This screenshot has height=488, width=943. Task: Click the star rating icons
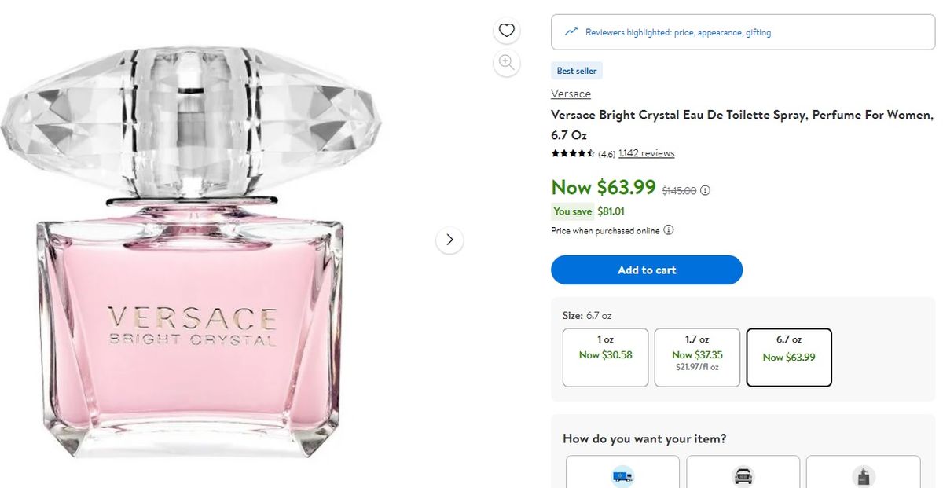click(571, 153)
